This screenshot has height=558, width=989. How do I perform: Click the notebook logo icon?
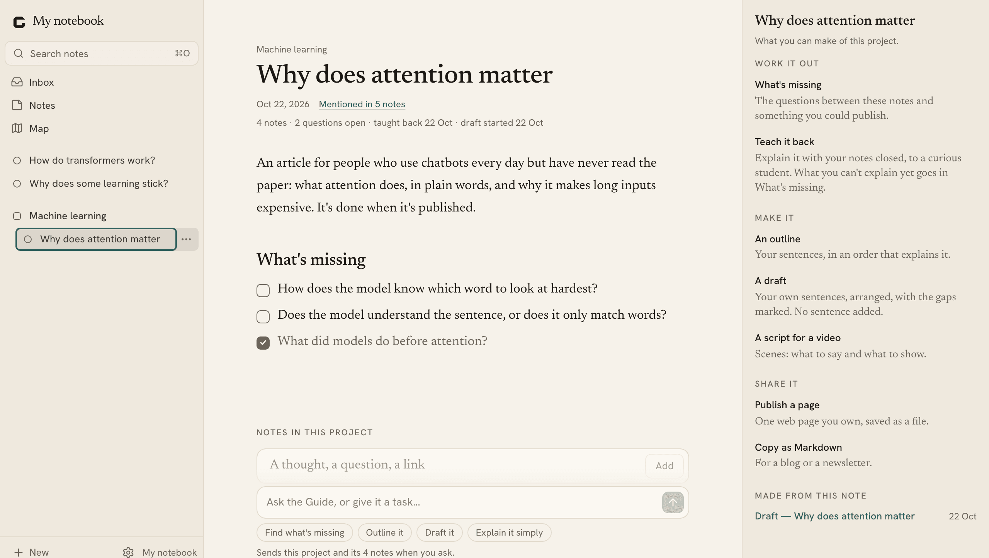19,22
